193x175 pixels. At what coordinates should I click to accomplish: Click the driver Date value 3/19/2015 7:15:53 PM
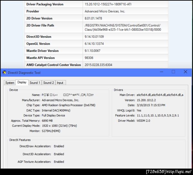151,105
